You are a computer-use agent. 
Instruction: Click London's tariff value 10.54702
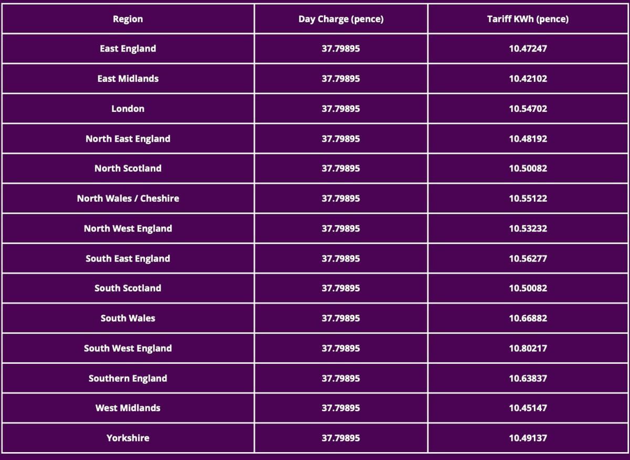528,109
